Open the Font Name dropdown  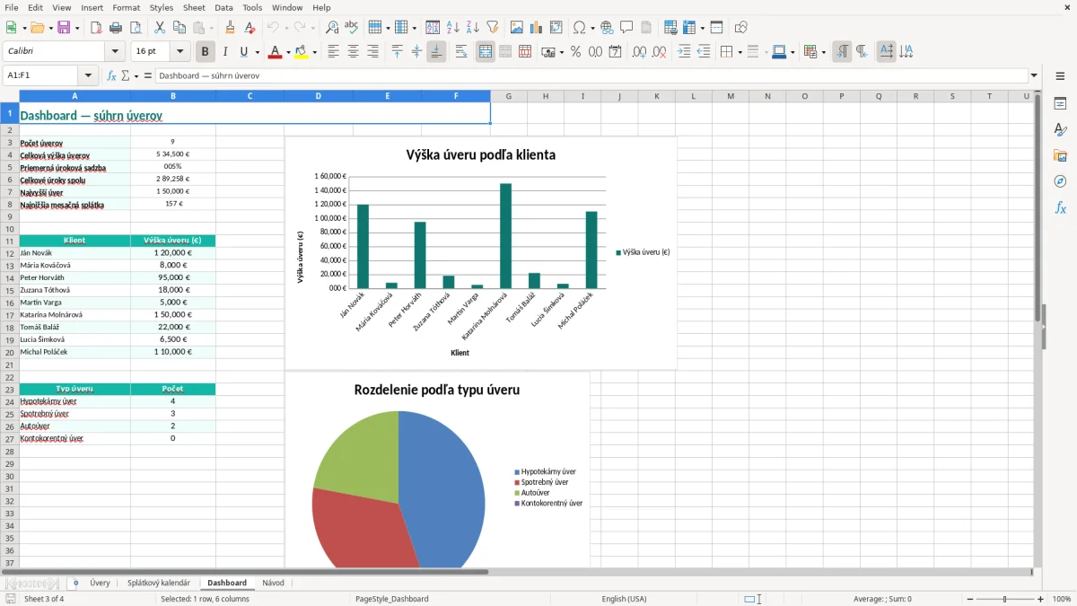coord(115,52)
